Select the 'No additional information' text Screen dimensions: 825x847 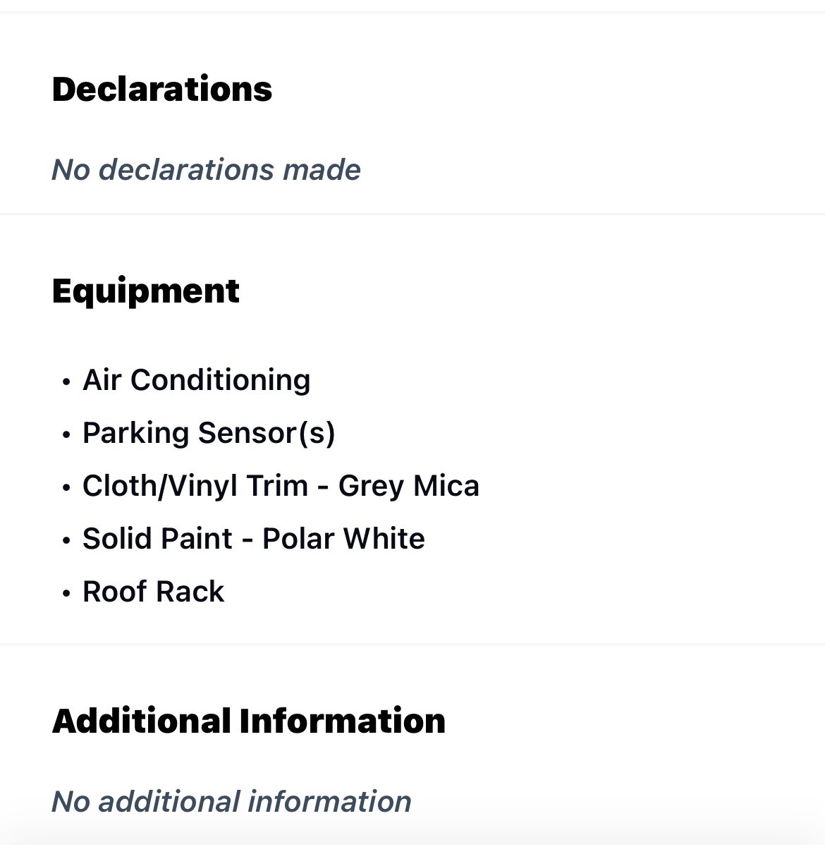[x=231, y=802]
